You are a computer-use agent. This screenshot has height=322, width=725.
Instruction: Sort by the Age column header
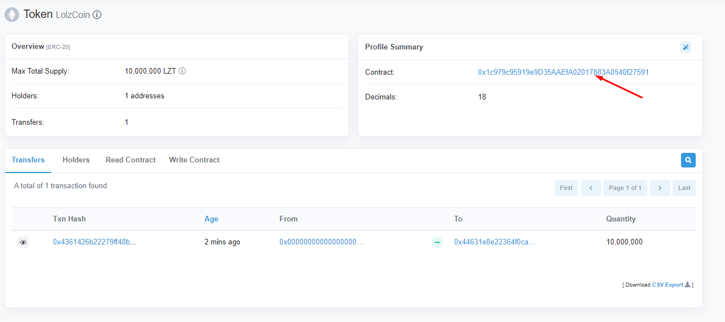[211, 219]
